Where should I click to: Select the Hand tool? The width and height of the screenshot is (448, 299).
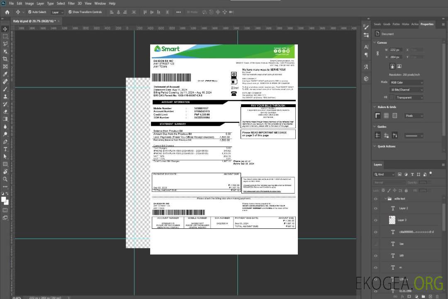5,172
